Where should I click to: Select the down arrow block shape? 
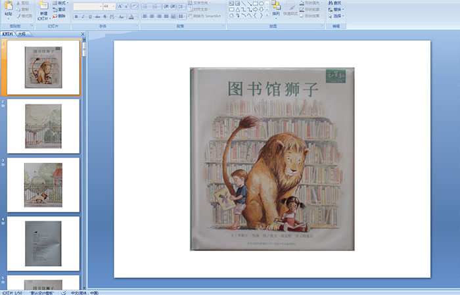(x=261, y=10)
